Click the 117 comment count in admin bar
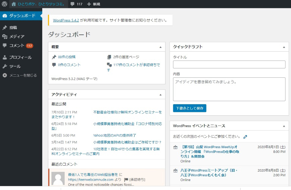The height and width of the screenshot is (190, 291). pos(80,4)
